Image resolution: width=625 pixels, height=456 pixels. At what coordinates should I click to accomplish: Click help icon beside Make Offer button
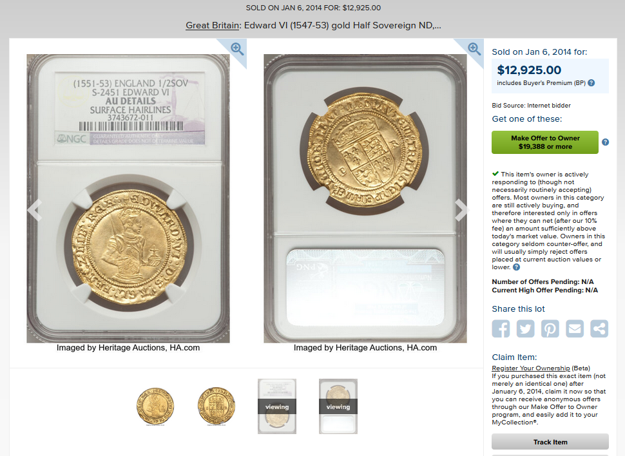point(605,142)
